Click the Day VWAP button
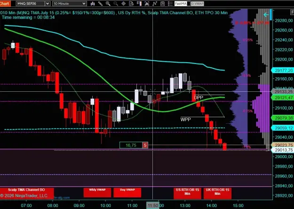The image size is (294, 209). click(x=127, y=193)
